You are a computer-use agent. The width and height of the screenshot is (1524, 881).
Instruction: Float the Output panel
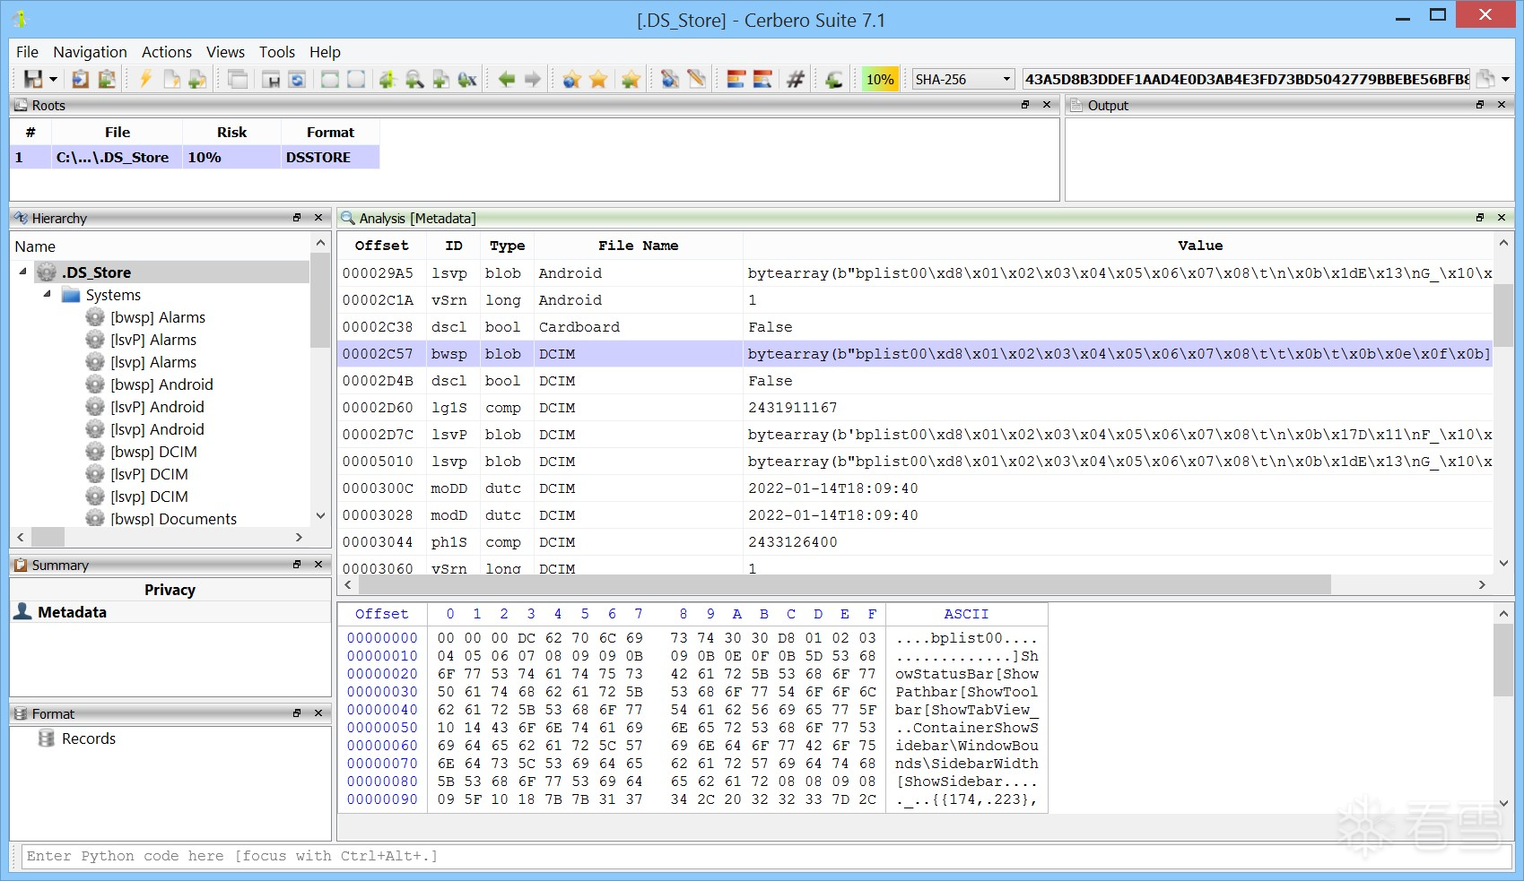click(x=1480, y=105)
